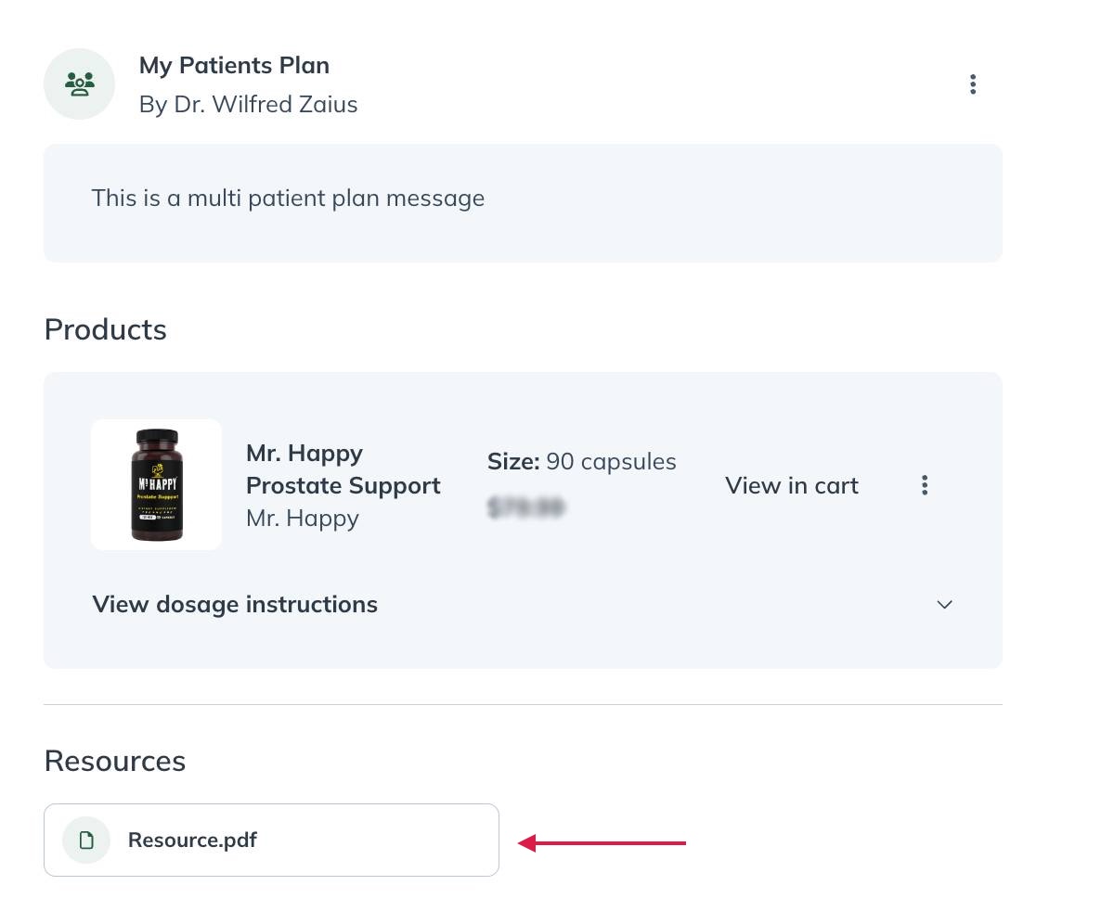1114x924 pixels.
Task: Click the blurred product price
Action: coord(527,507)
